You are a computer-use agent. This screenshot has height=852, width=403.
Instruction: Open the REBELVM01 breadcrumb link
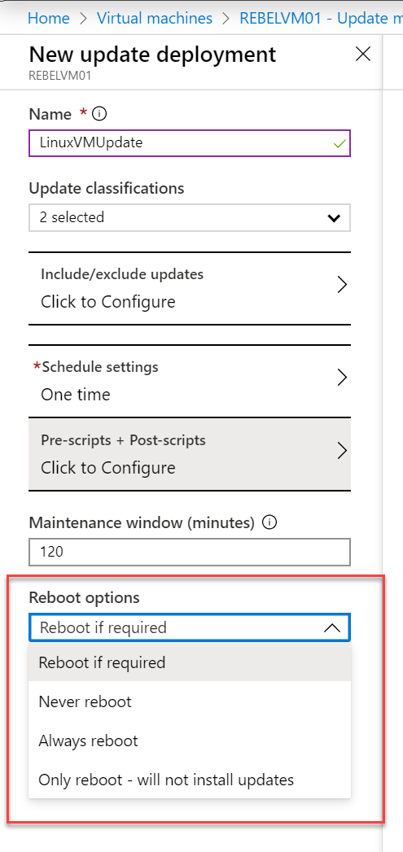(x=321, y=18)
